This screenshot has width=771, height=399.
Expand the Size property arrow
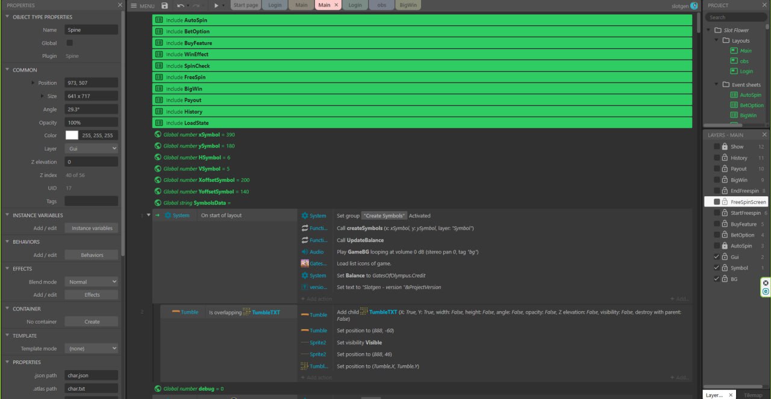tap(42, 96)
